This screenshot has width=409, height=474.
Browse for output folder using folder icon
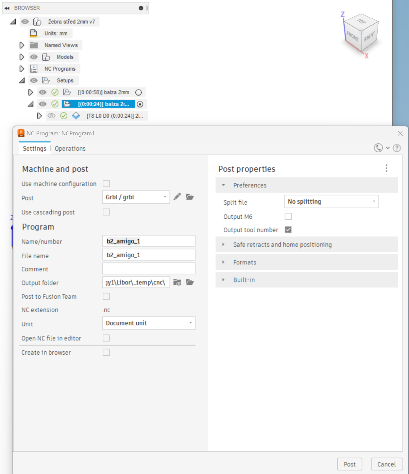(190, 282)
